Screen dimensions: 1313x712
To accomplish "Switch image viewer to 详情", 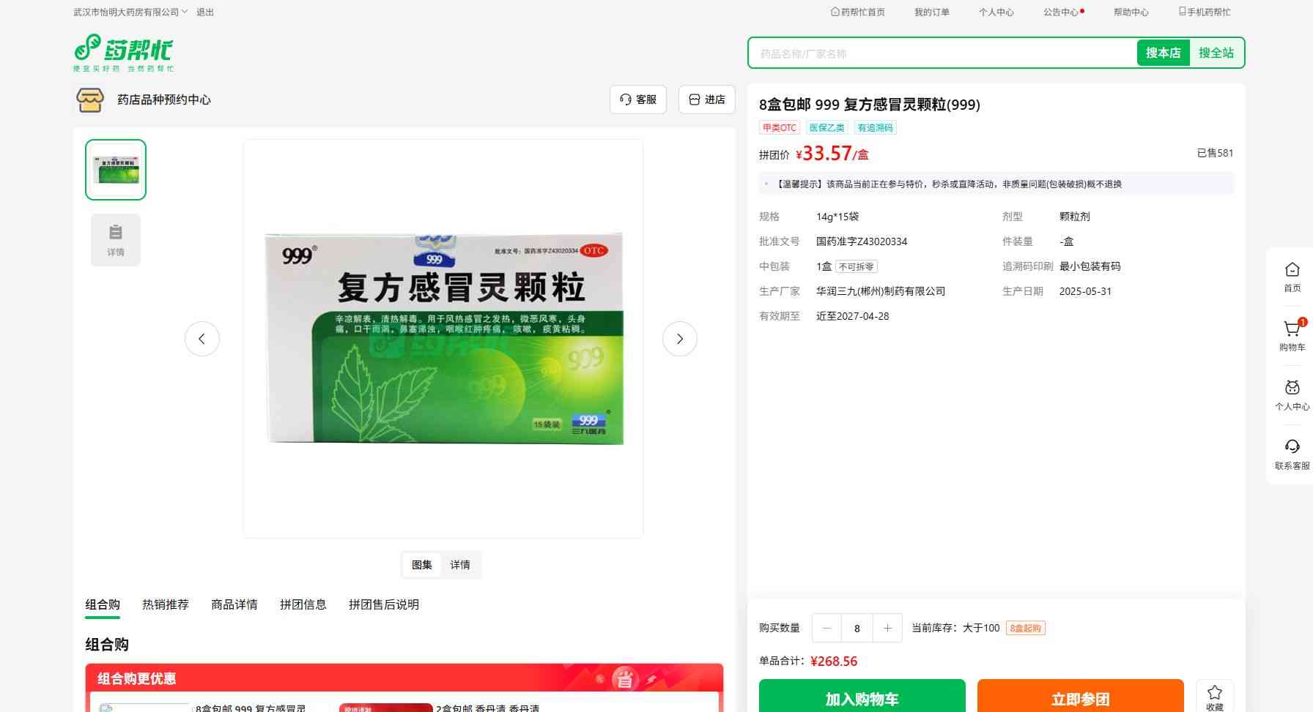I will [460, 565].
